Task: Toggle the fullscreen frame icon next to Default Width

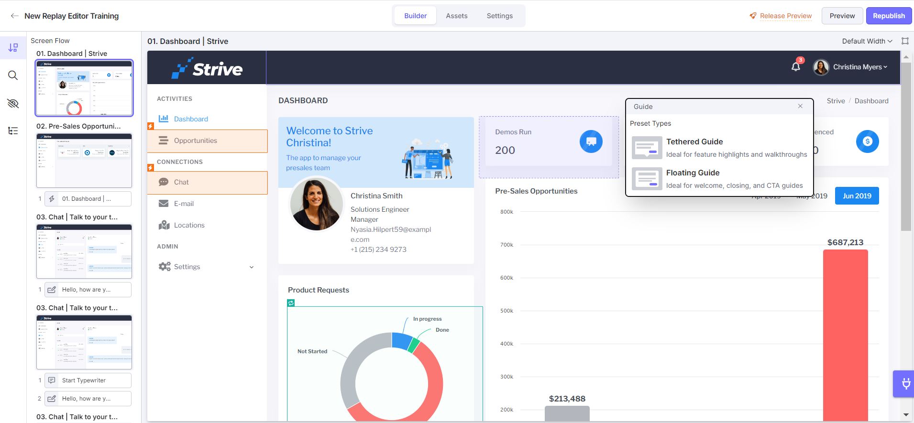Action: (x=905, y=41)
